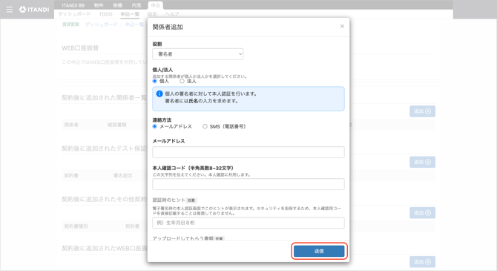Click 追加 button for WEB口座振替 list section
The height and width of the screenshot is (271, 497).
tap(422, 262)
